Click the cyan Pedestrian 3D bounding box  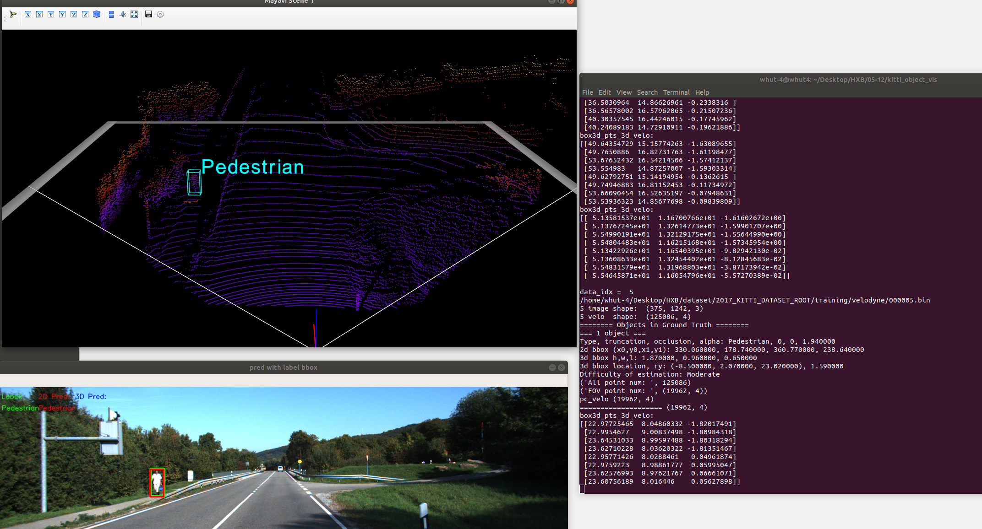pyautogui.click(x=194, y=183)
